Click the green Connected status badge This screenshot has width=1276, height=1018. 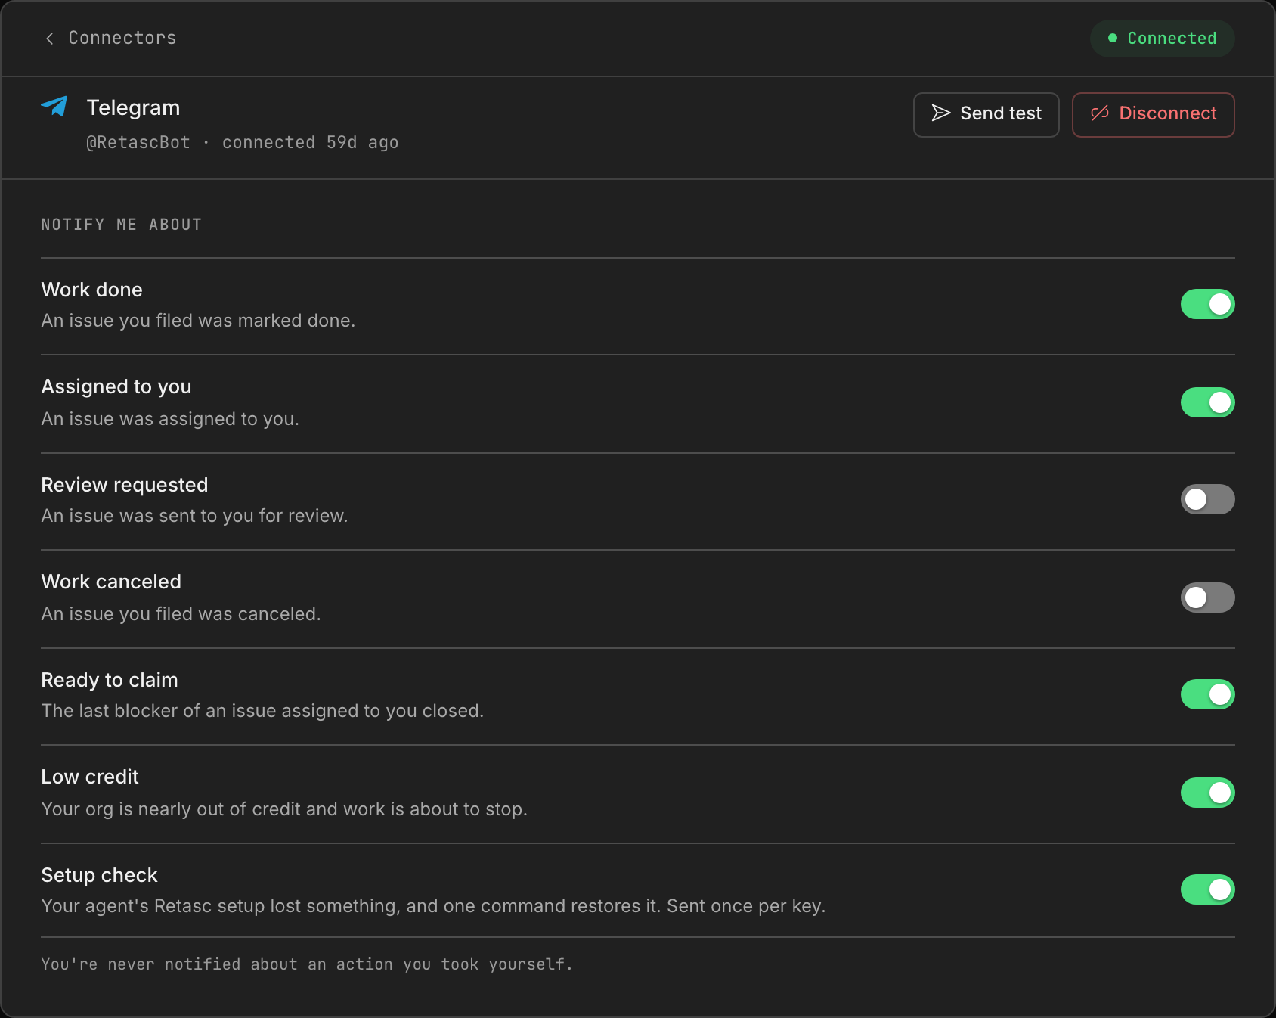point(1162,39)
